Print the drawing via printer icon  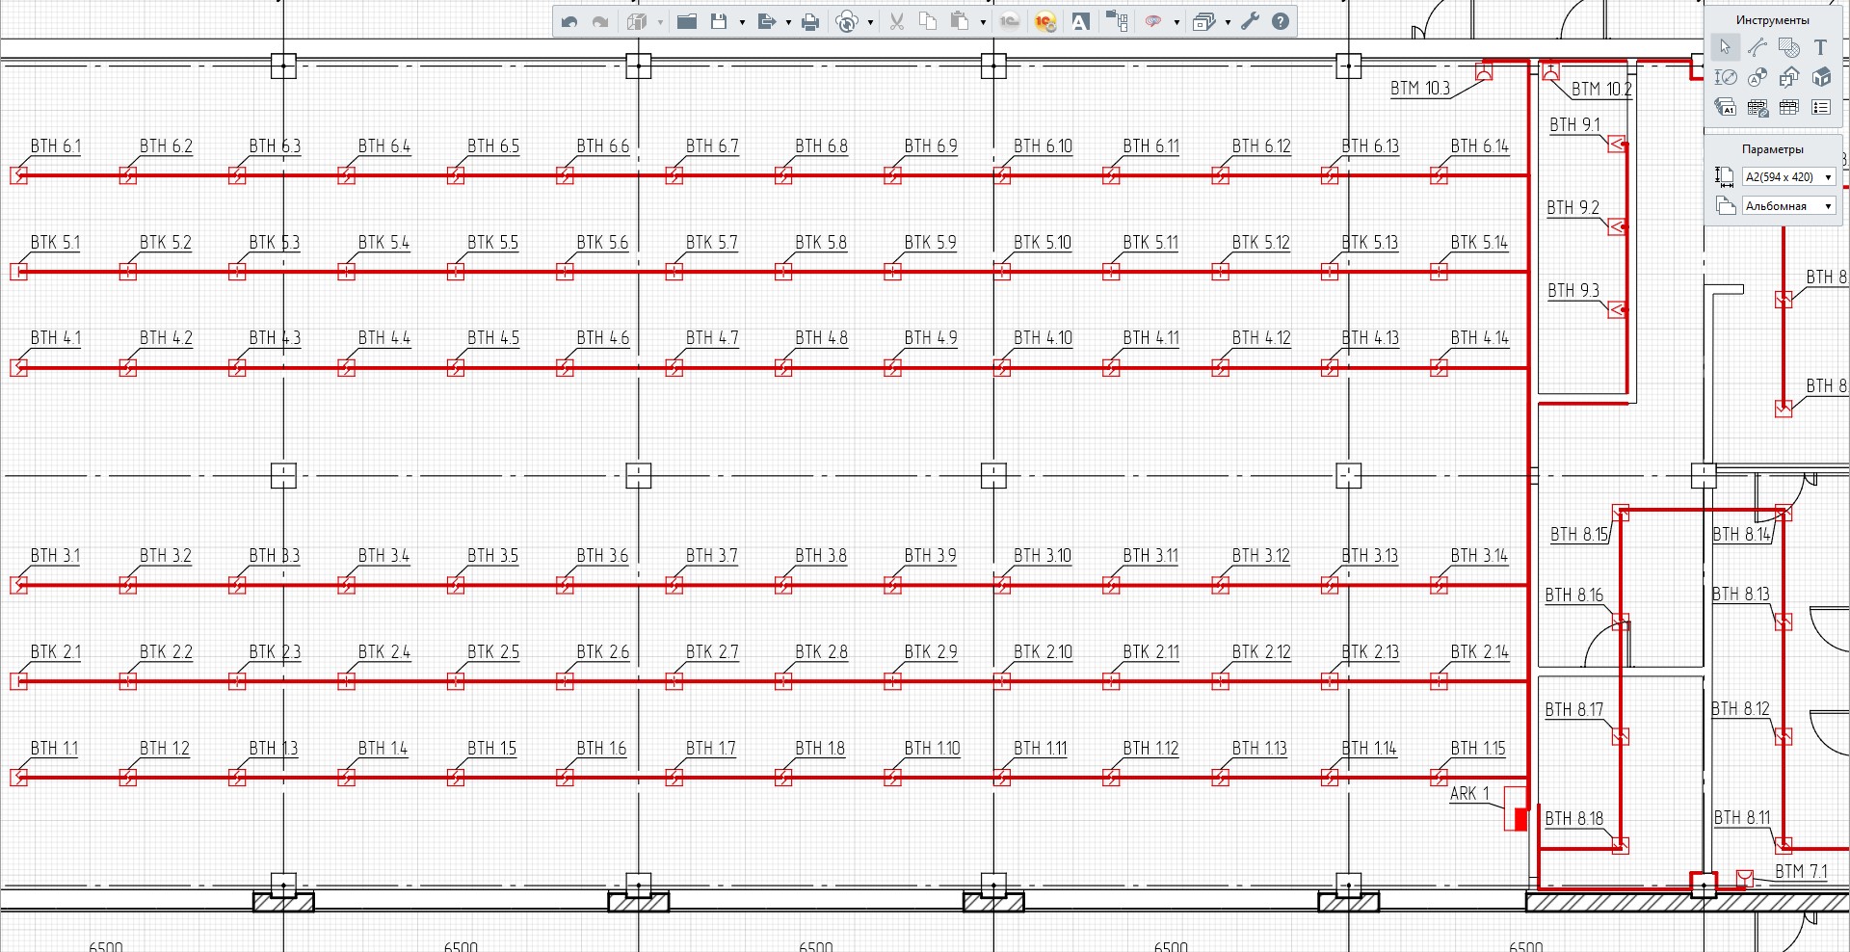click(810, 21)
